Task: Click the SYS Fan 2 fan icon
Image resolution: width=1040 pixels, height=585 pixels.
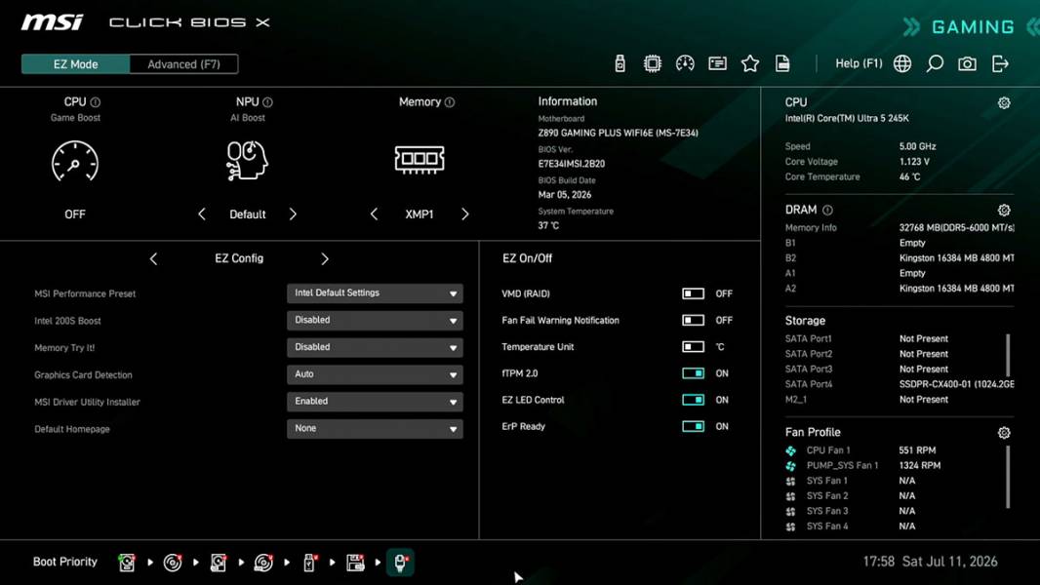Action: tap(790, 496)
